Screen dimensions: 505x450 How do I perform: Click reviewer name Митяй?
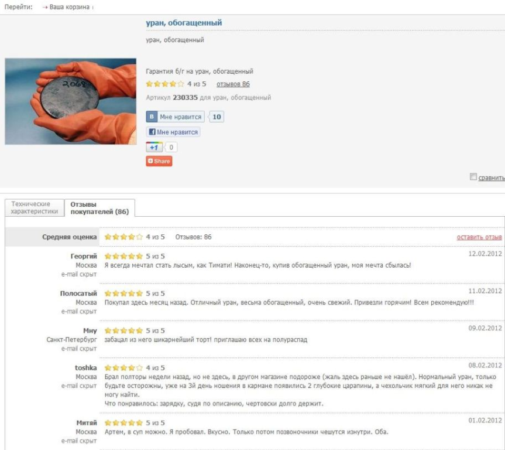[85, 422]
